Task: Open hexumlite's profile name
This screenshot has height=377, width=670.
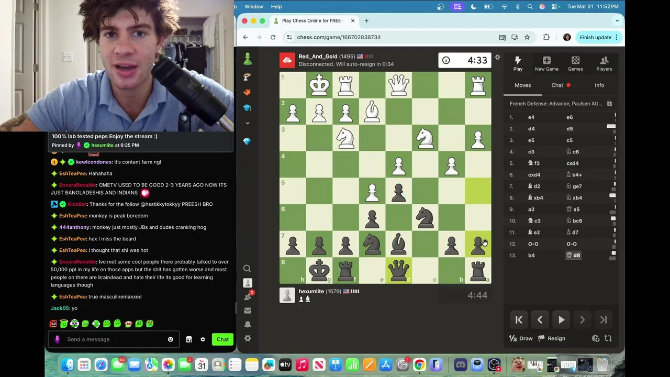Action: (x=311, y=291)
